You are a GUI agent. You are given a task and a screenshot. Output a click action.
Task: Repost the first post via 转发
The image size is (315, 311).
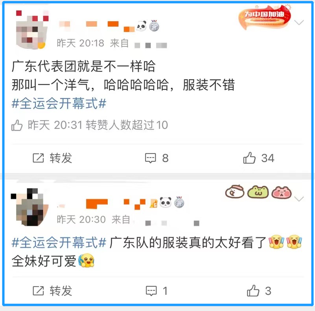click(52, 158)
